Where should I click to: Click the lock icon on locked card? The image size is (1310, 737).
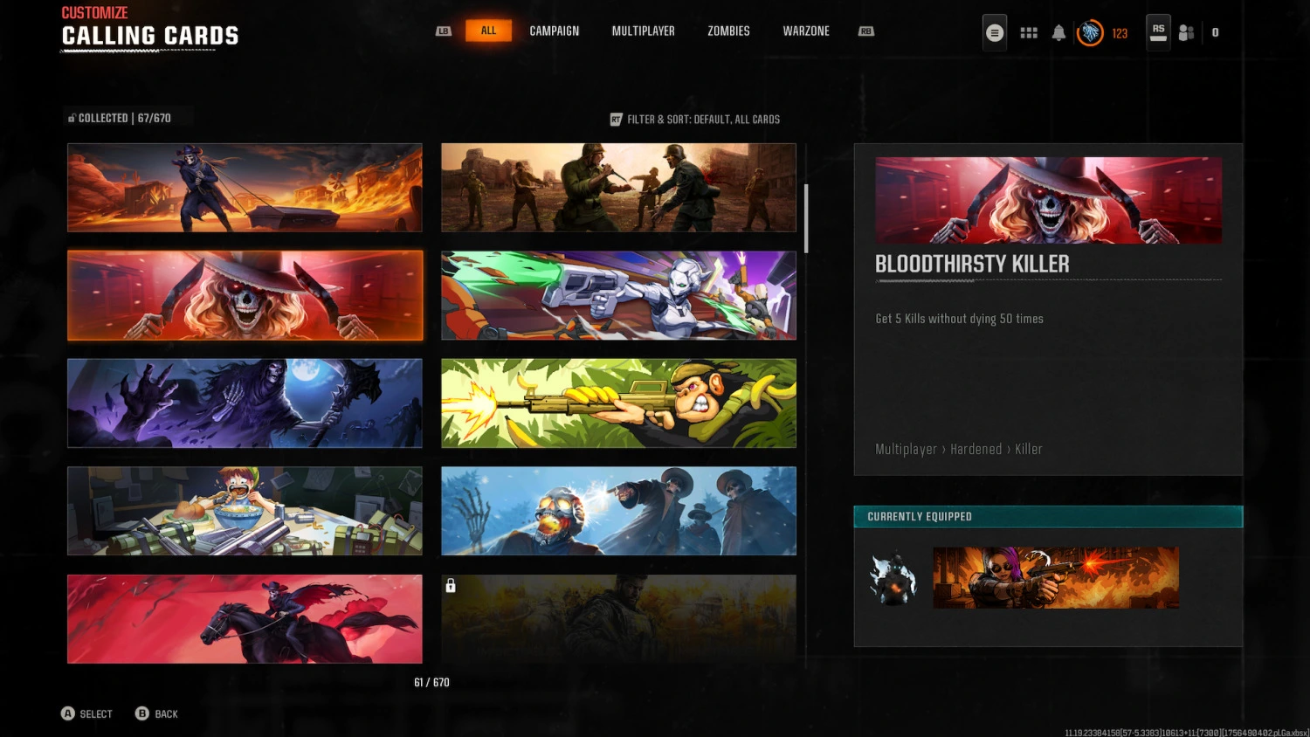(x=451, y=586)
